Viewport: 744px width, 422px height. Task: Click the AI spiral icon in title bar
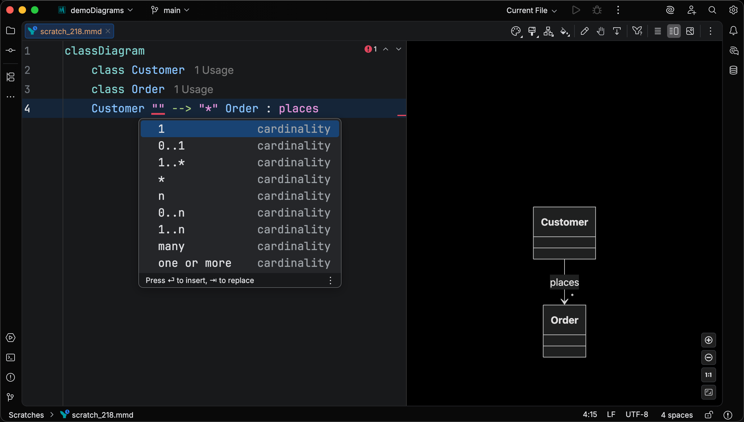[x=670, y=10]
